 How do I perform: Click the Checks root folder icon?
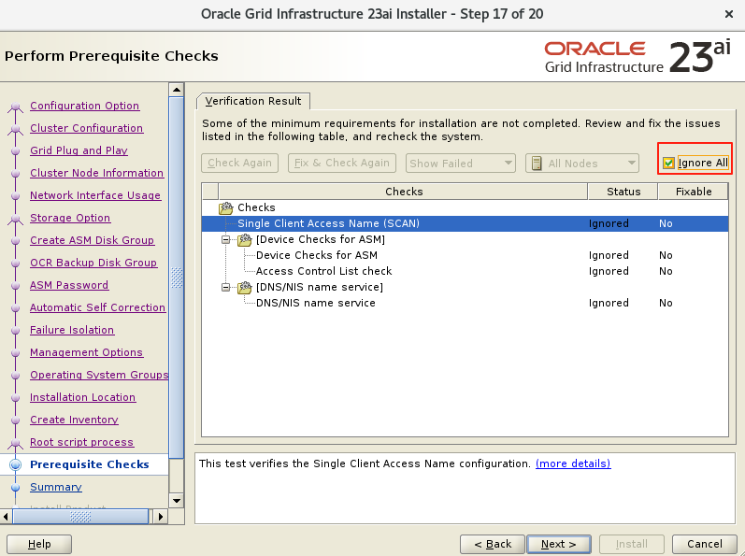pos(225,208)
